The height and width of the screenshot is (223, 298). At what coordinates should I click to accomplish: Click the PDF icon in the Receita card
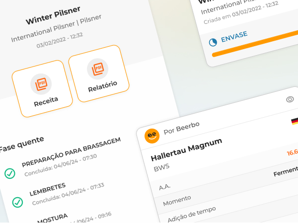click(x=41, y=83)
